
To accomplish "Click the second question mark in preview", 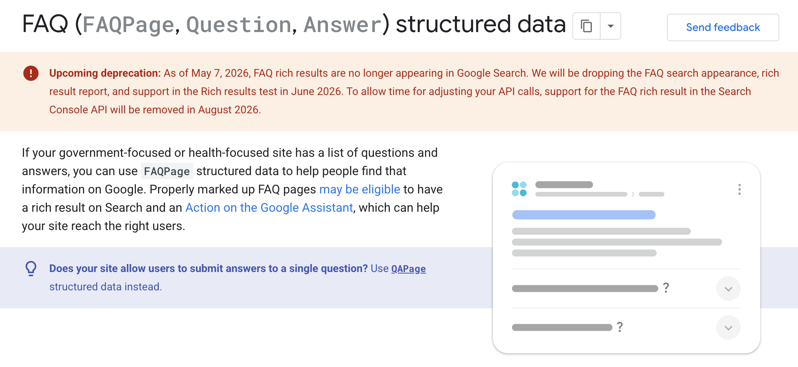I will 620,327.
